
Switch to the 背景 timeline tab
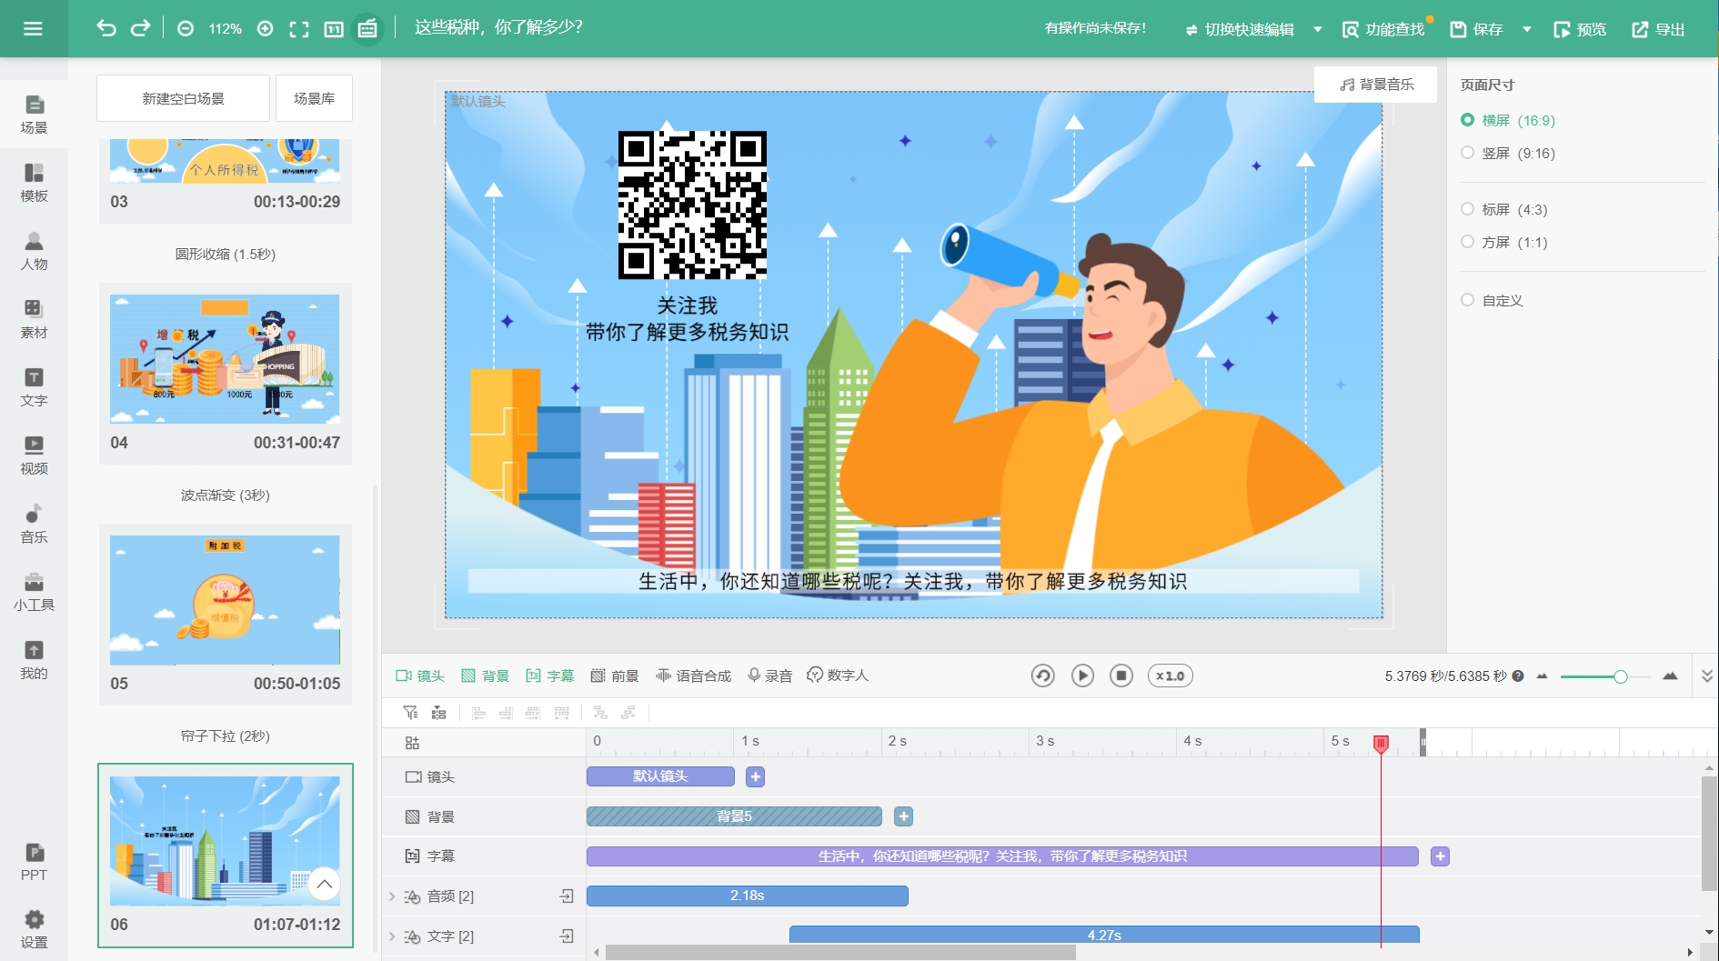(485, 676)
